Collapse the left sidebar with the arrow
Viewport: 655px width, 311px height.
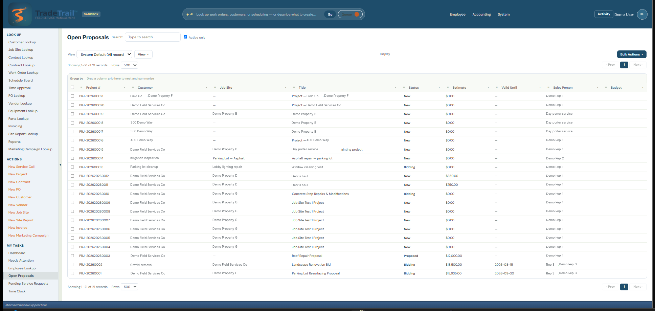tap(60, 165)
